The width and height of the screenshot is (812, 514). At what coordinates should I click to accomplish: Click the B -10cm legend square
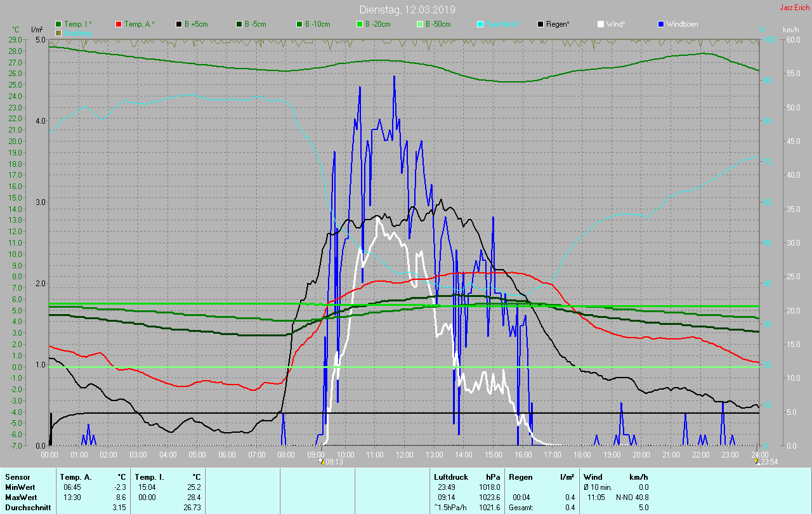300,24
